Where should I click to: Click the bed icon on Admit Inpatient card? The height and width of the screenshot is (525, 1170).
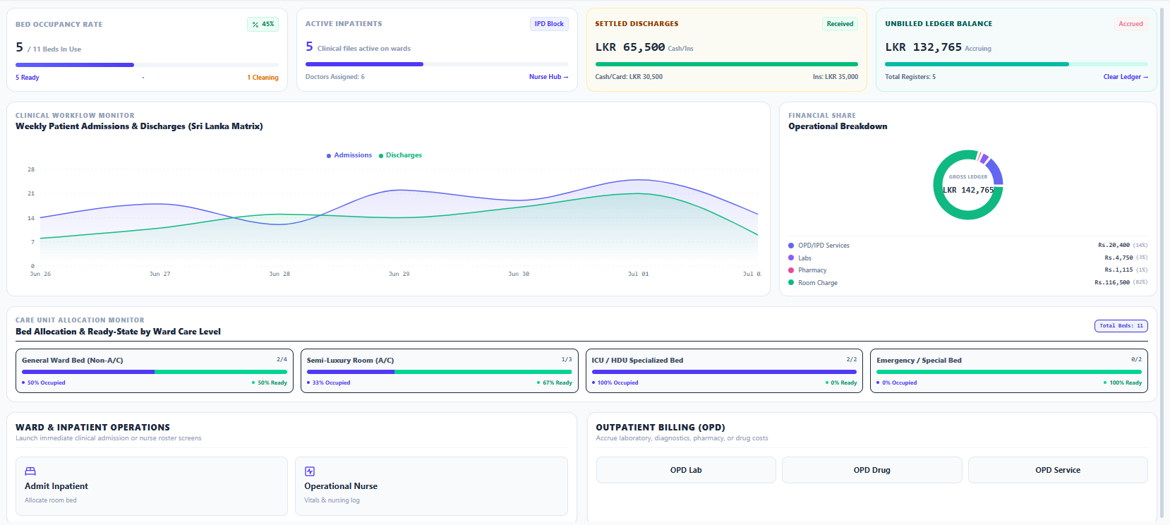30,471
